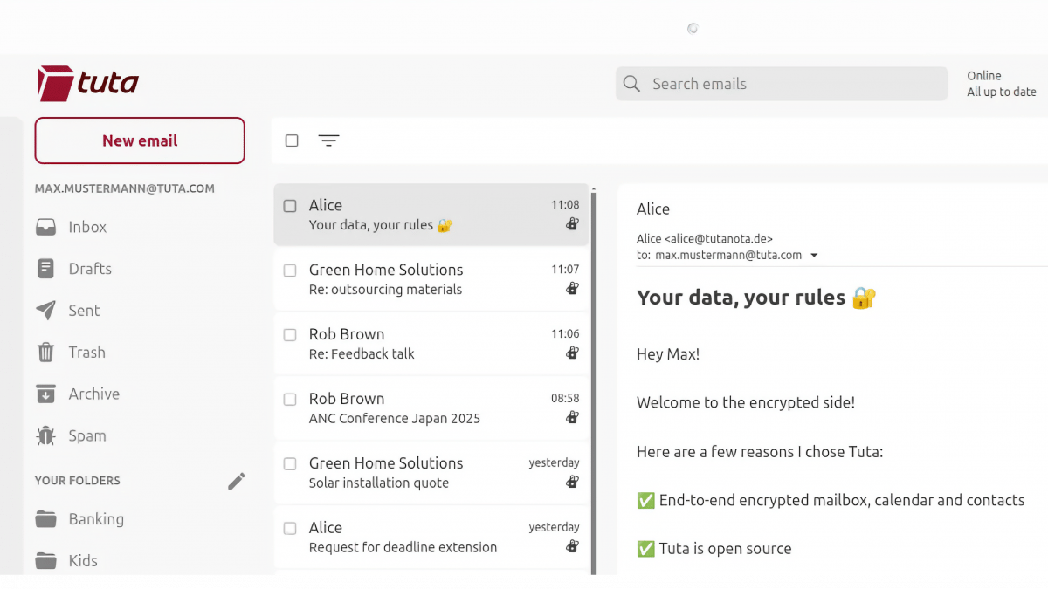Click the New email button
The height and width of the screenshot is (589, 1048).
pyautogui.click(x=140, y=140)
